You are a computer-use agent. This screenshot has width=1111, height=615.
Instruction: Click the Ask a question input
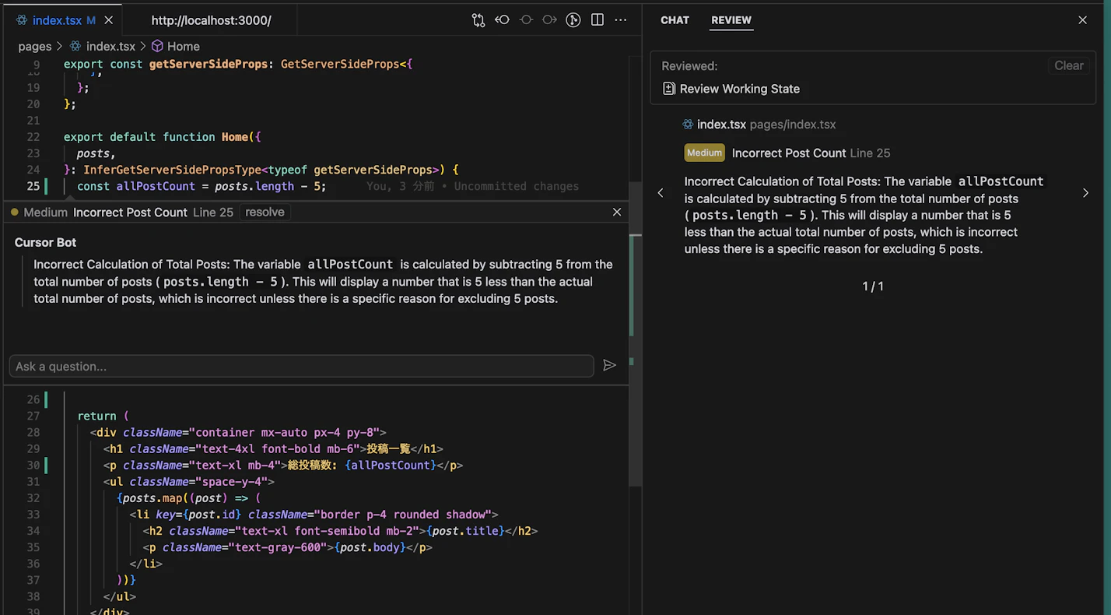coord(301,366)
